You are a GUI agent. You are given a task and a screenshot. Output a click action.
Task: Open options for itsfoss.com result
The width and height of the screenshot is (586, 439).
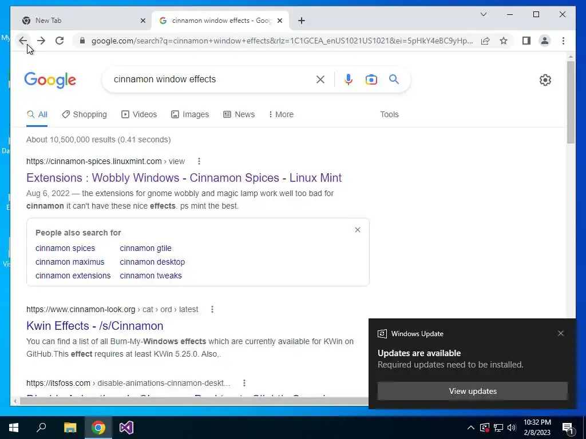[x=244, y=383]
